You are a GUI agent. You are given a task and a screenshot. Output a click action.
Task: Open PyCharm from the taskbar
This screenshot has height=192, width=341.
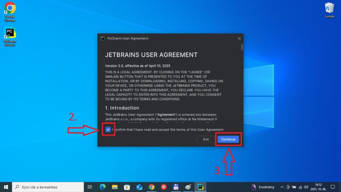click(x=200, y=187)
